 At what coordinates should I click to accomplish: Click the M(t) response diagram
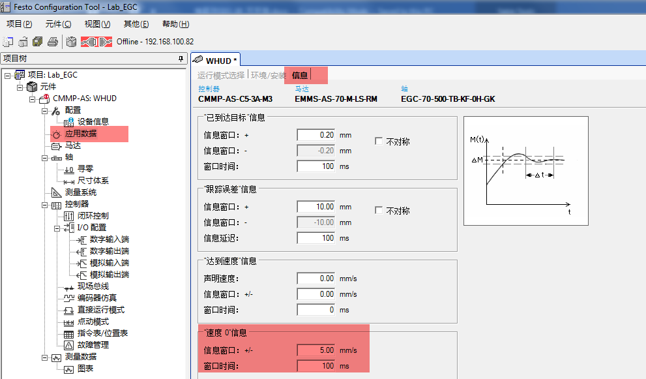[525, 171]
